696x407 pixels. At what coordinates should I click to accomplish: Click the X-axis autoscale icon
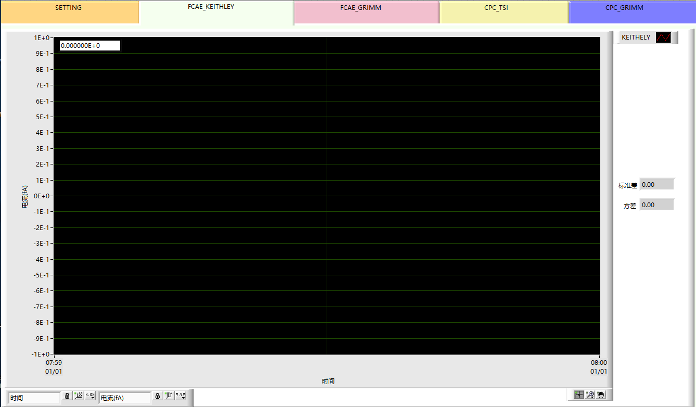[79, 396]
